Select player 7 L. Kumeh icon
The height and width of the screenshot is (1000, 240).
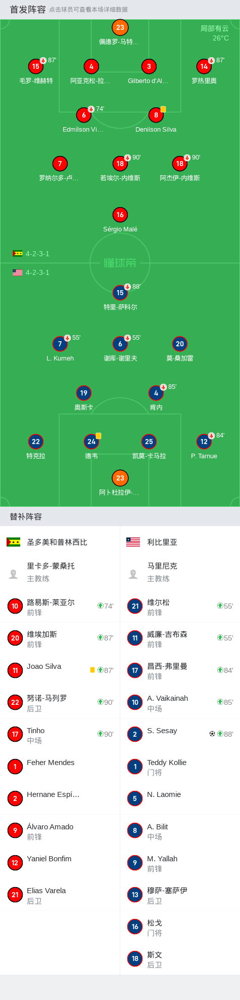[60, 344]
